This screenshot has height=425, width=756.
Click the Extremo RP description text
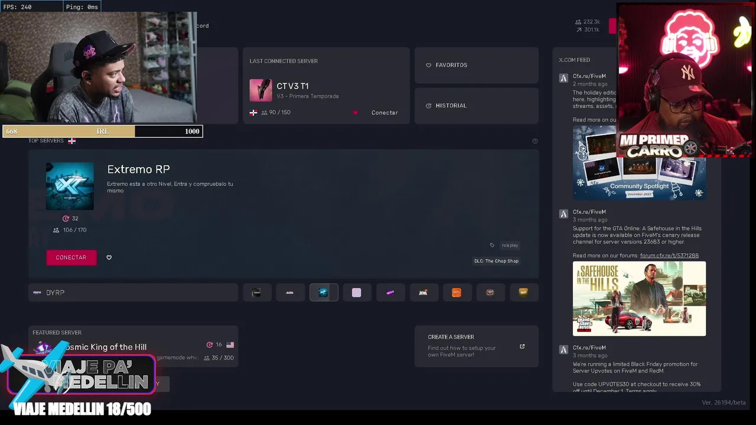point(170,187)
